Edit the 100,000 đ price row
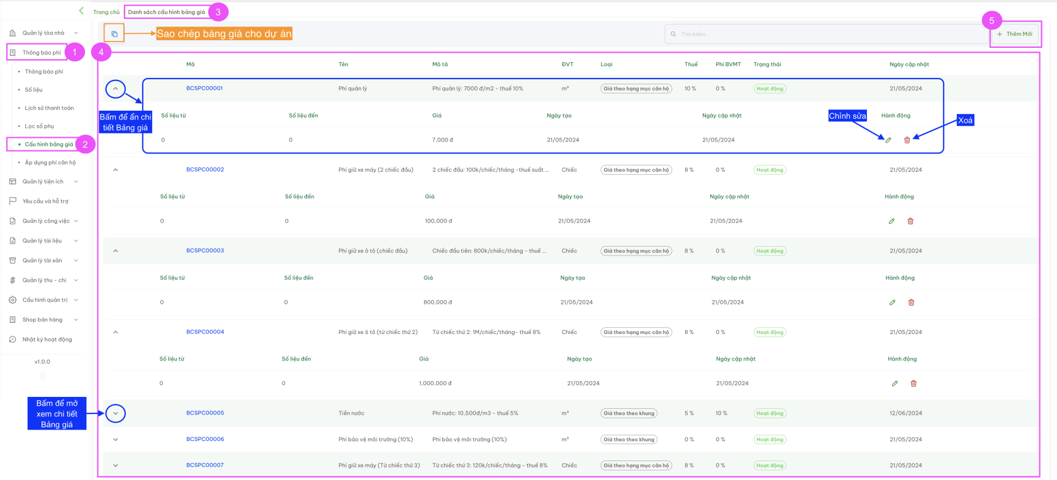The height and width of the screenshot is (480, 1057). click(x=892, y=221)
